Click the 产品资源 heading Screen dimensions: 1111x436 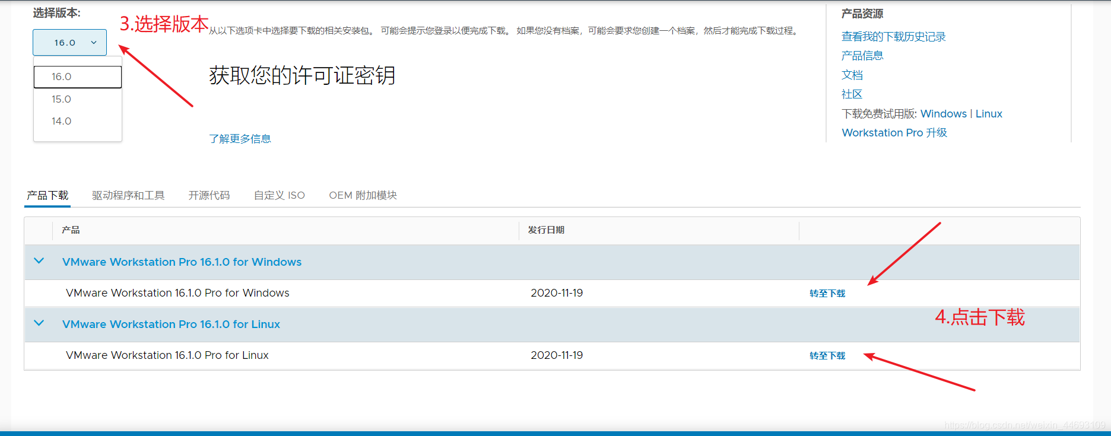[862, 14]
